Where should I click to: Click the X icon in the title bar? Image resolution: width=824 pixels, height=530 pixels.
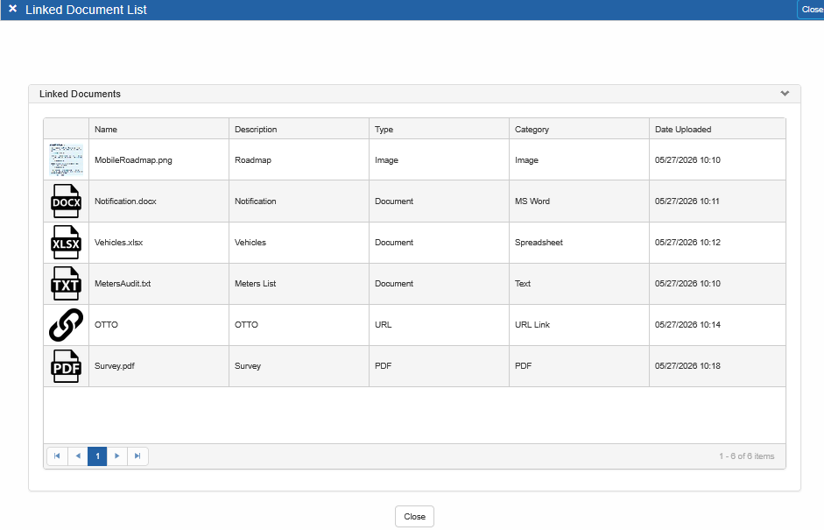tap(12, 9)
